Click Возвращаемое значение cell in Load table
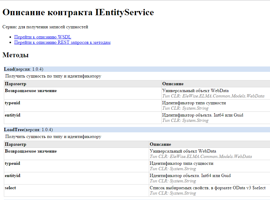Viewport: 270px width, 200px height. coord(31,91)
